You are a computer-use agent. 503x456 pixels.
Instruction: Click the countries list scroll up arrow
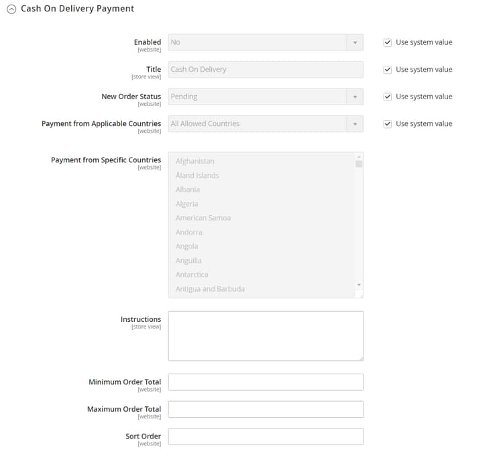[359, 156]
